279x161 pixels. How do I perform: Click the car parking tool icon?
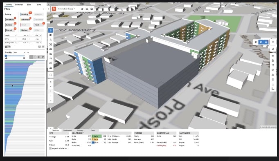[51, 49]
